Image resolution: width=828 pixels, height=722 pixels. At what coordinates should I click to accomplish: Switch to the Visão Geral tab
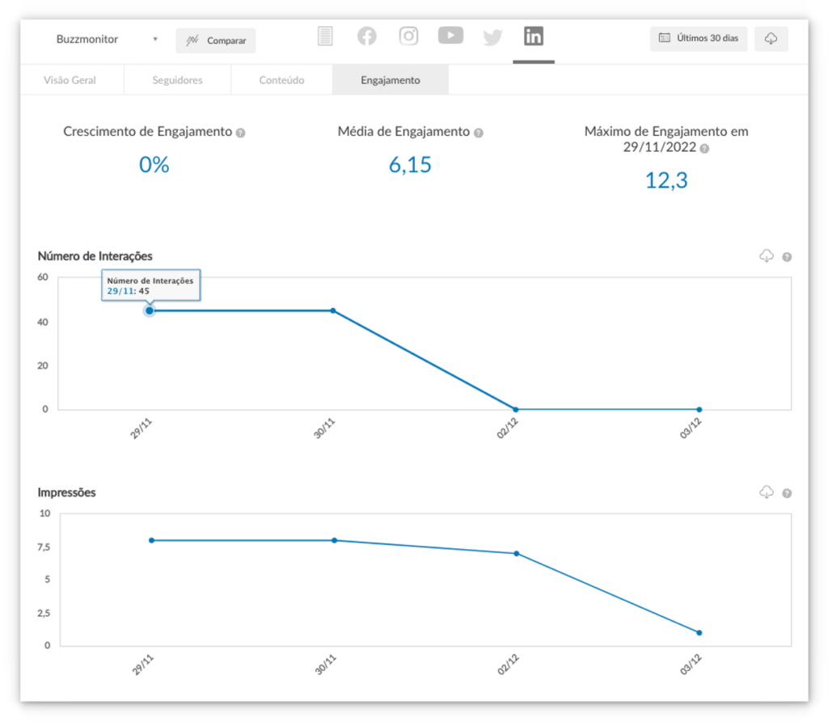click(x=70, y=80)
